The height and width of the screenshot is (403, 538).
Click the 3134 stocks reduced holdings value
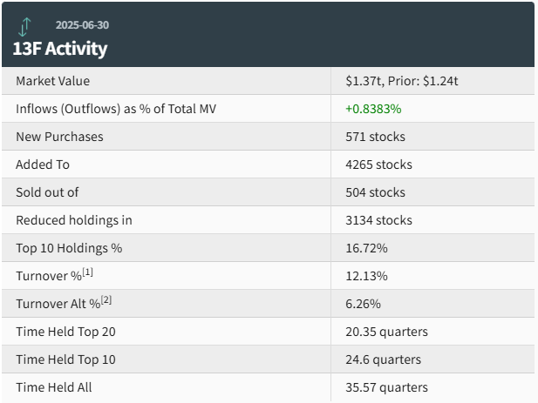pyautogui.click(x=378, y=220)
